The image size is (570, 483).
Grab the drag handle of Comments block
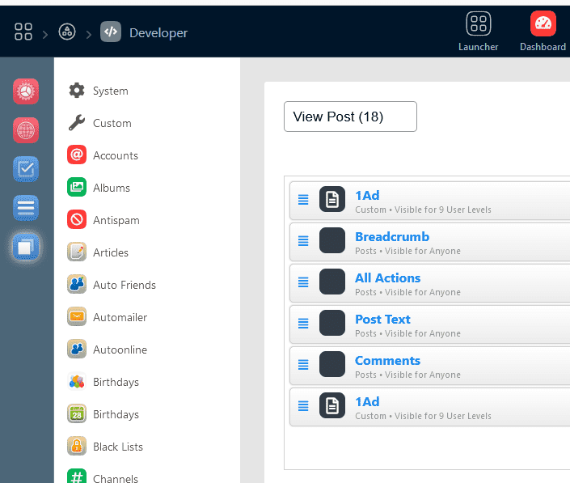pos(303,365)
